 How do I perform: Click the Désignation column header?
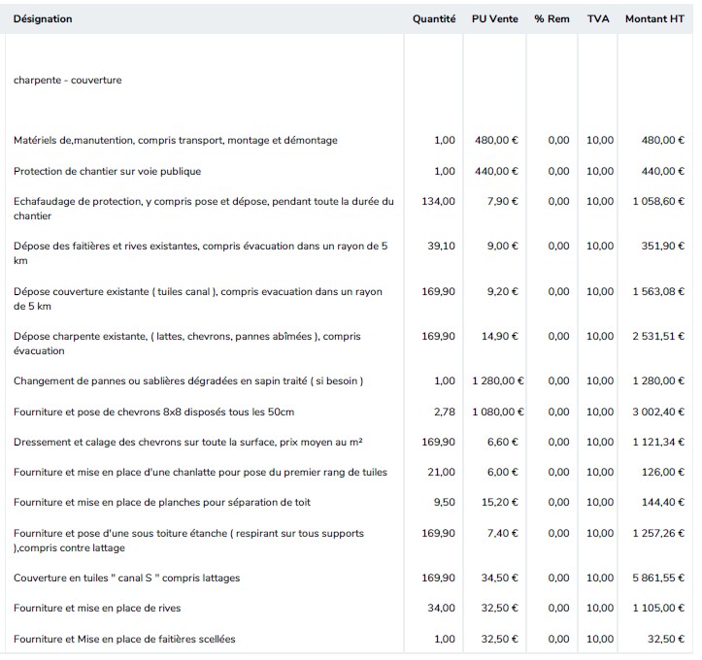43,19
